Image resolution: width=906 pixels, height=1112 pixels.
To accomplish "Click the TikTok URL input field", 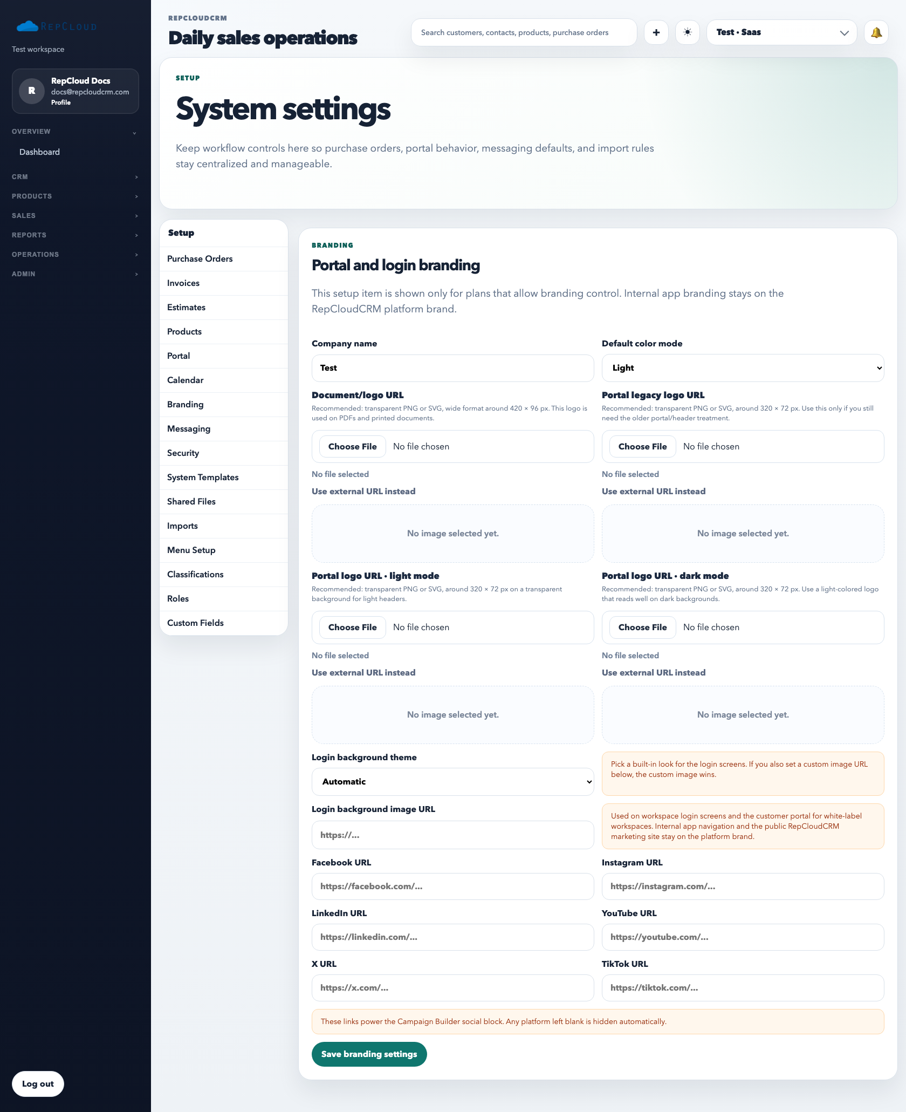I will point(743,988).
